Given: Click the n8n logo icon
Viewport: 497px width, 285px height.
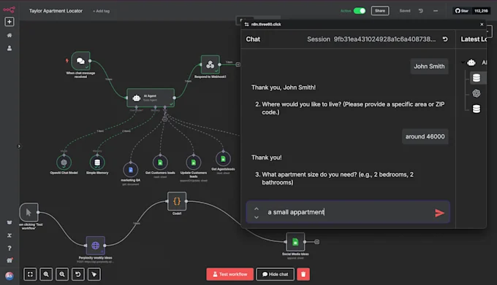Looking at the screenshot, I should click(9, 9).
